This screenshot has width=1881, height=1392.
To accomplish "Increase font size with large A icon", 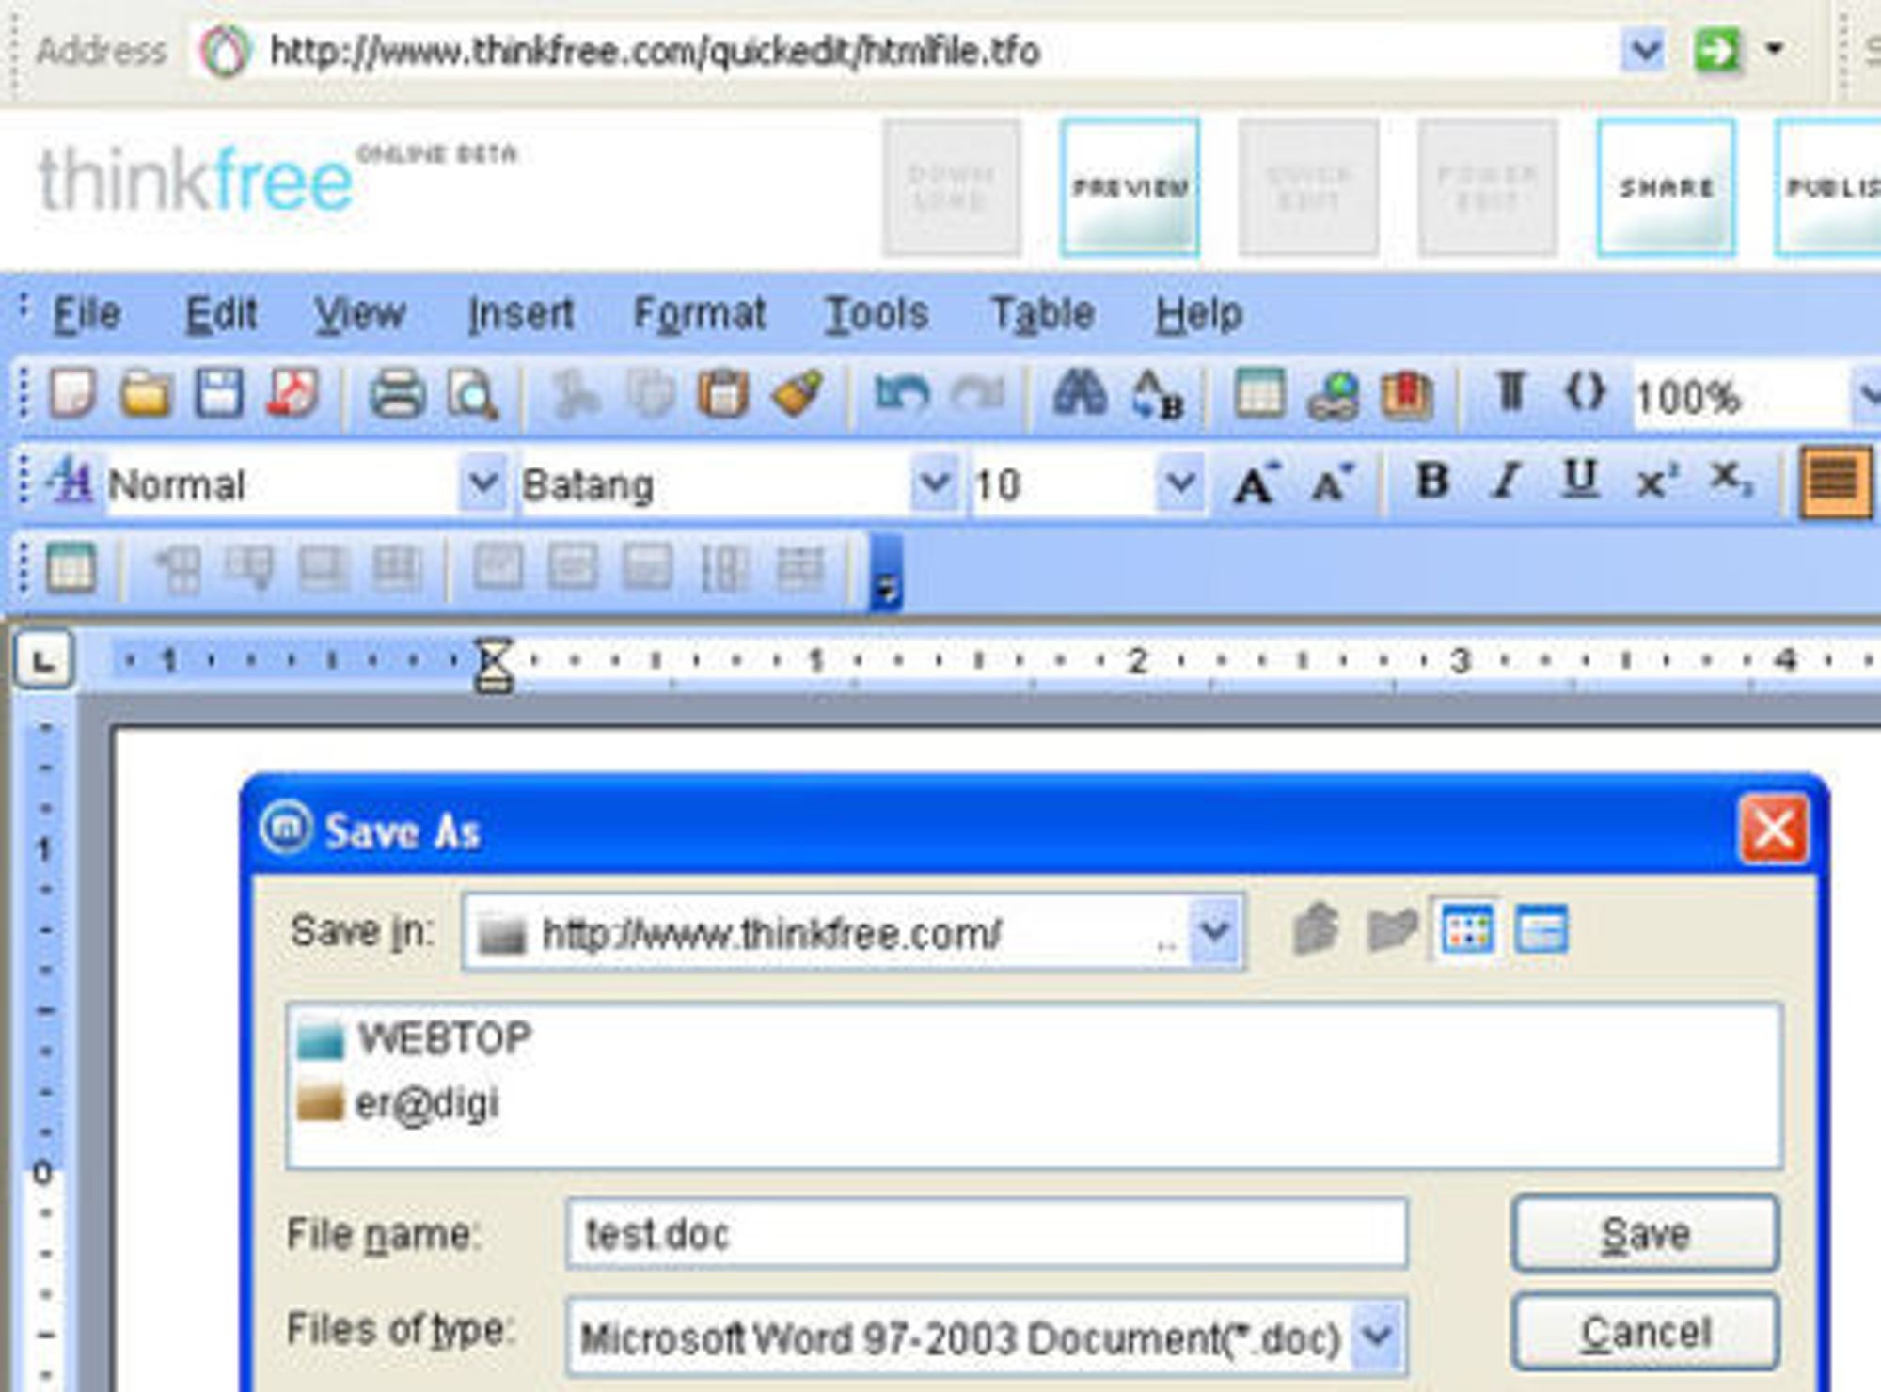I will click(x=1257, y=483).
